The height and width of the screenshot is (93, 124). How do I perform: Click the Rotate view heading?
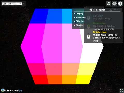tap(100, 32)
